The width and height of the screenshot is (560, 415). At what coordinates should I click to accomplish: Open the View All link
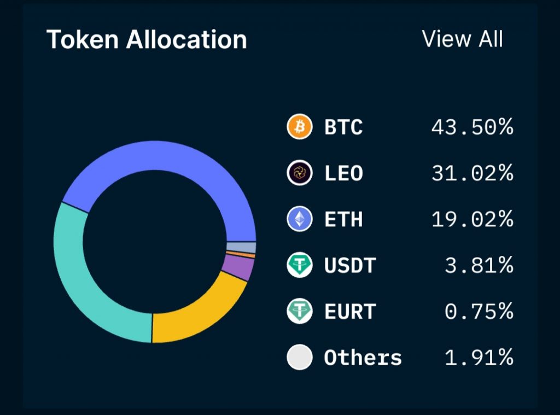[463, 39]
